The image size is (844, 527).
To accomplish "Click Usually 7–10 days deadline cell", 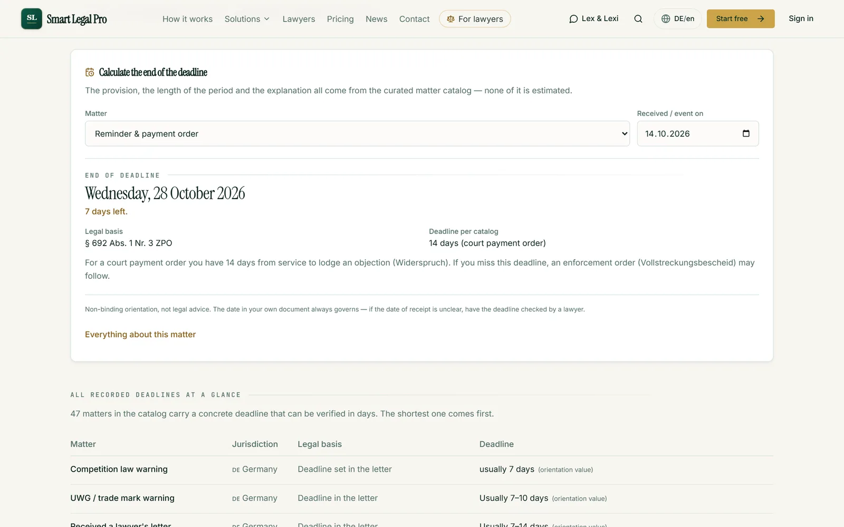I will [x=543, y=499].
